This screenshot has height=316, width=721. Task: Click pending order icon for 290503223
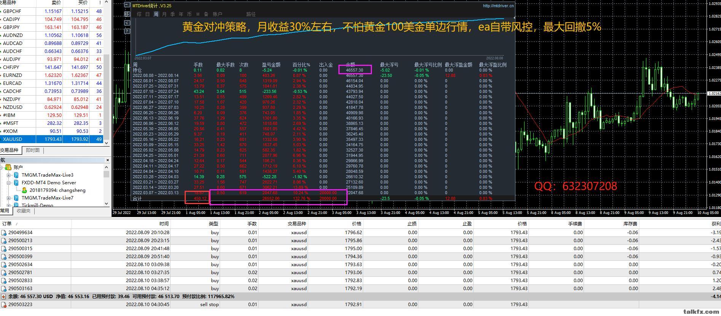[x=4, y=305]
